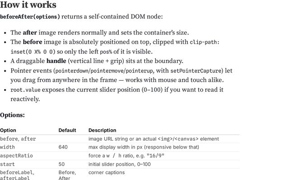
Task: Click the beforeAfter(options) code text
Action: click(30, 17)
